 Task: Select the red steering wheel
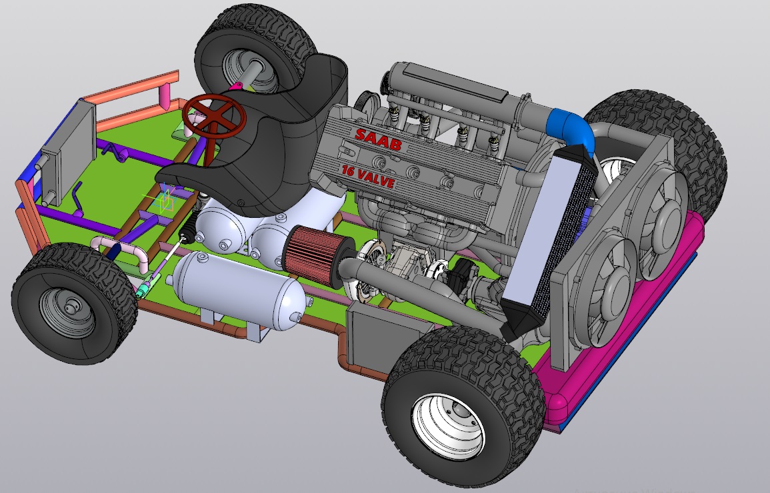pos(213,118)
